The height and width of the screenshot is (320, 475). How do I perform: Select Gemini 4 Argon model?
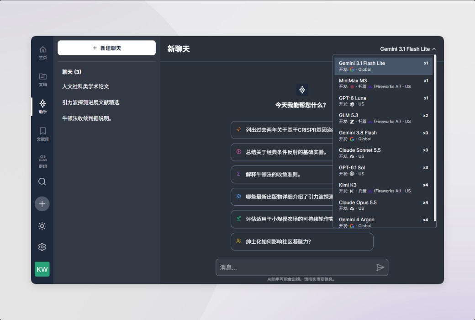[x=383, y=223]
